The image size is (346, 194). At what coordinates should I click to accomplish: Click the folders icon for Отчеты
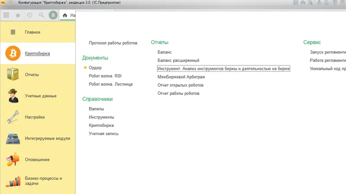[13, 74]
